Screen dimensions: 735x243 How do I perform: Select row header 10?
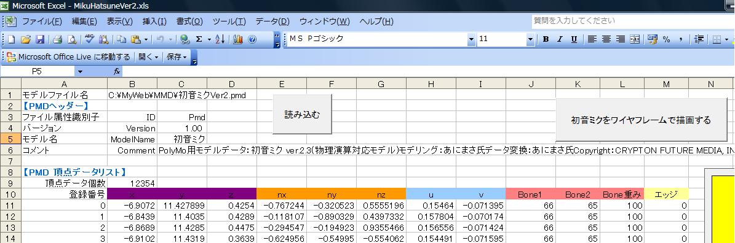click(x=10, y=195)
